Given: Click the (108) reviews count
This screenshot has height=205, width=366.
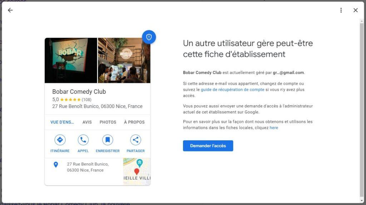Looking at the screenshot, I should 86,100.
